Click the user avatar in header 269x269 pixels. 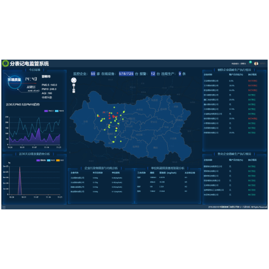(256, 64)
